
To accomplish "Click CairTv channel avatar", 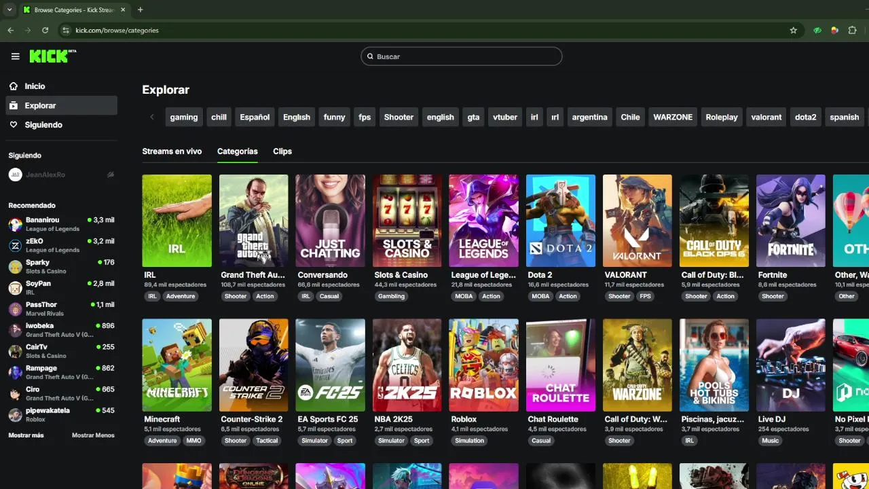I will click(x=15, y=351).
